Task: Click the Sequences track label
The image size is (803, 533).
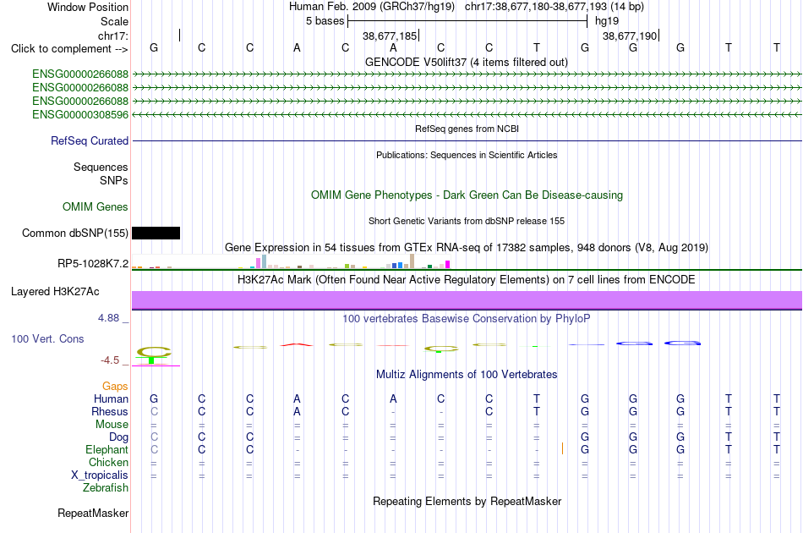Action: pyautogui.click(x=101, y=167)
